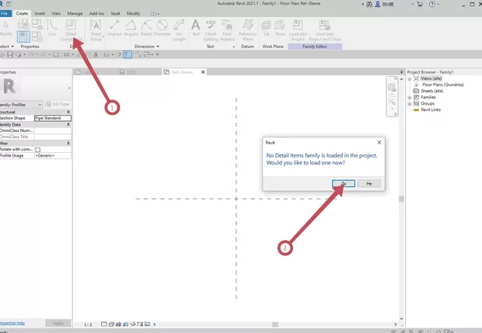
Task: Click the 1:2 view scale control
Action: click(88, 324)
